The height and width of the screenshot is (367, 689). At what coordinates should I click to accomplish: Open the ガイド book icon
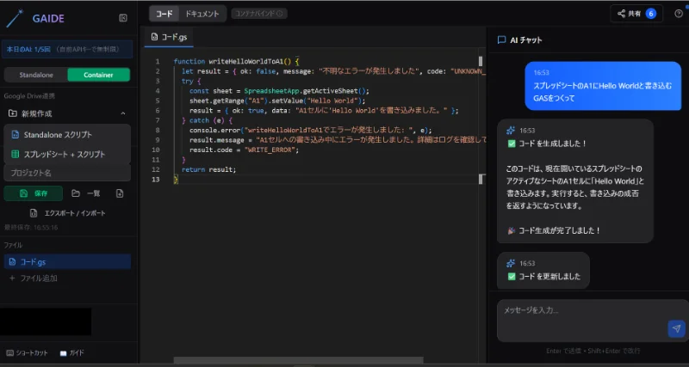point(63,352)
